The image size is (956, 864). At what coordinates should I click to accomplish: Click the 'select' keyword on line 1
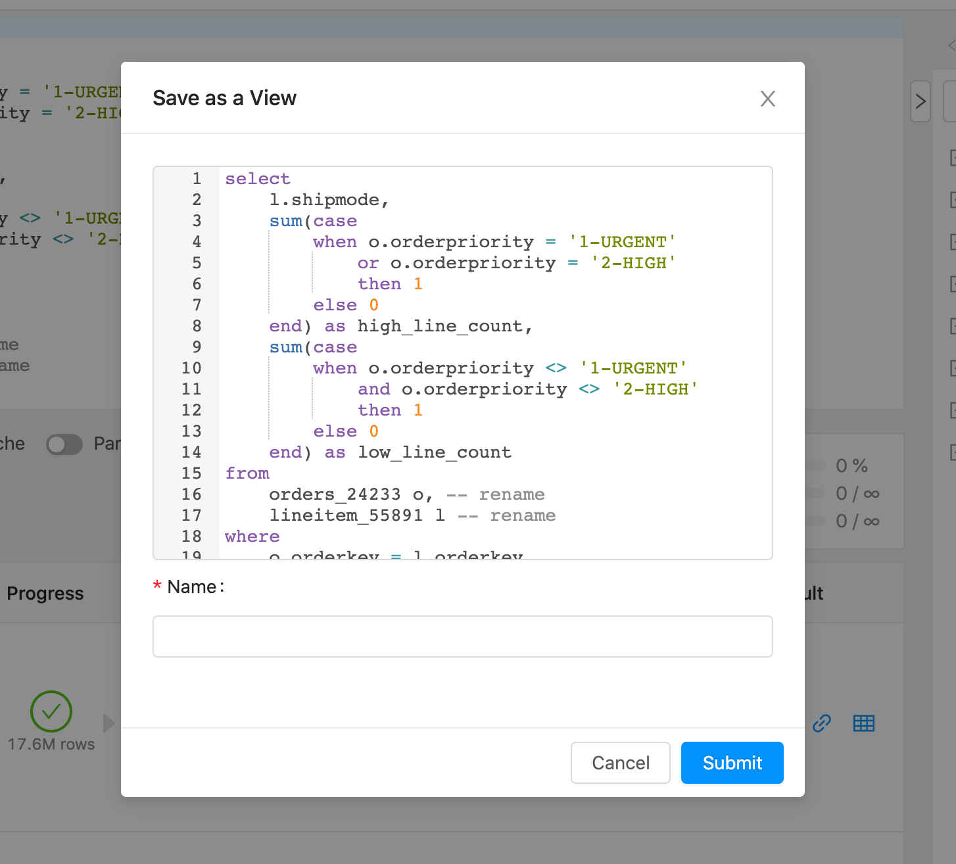[258, 179]
